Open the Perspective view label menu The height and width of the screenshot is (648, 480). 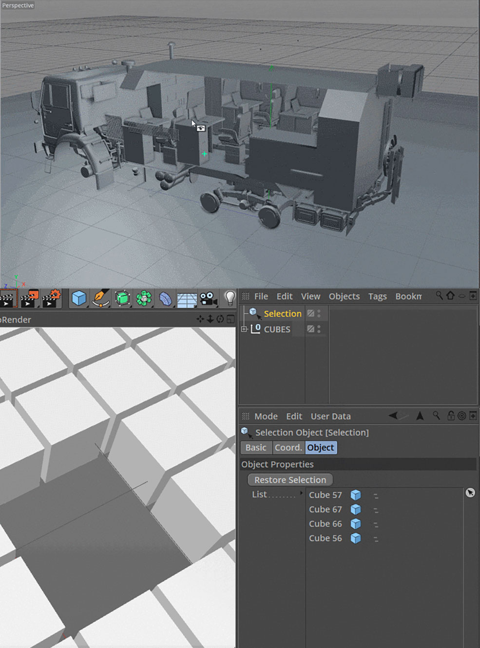pos(17,5)
